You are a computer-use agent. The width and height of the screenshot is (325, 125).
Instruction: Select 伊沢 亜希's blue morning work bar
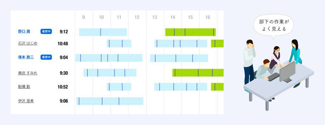click(110, 101)
